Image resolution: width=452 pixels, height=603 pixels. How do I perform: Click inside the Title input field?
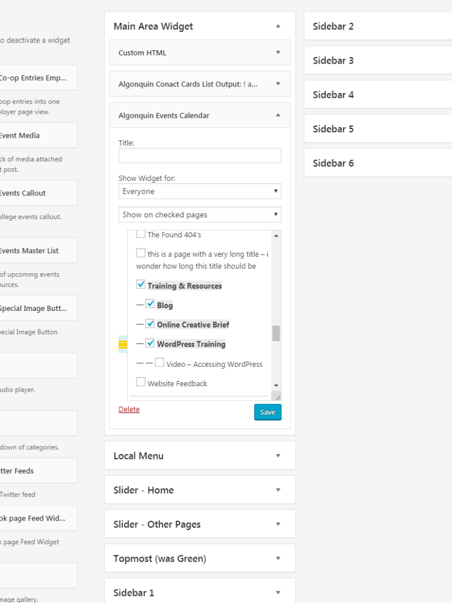click(200, 155)
